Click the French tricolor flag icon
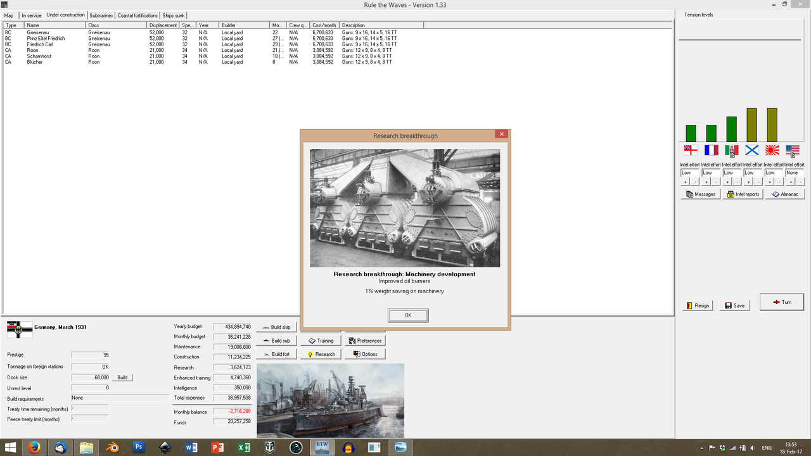 tap(711, 150)
